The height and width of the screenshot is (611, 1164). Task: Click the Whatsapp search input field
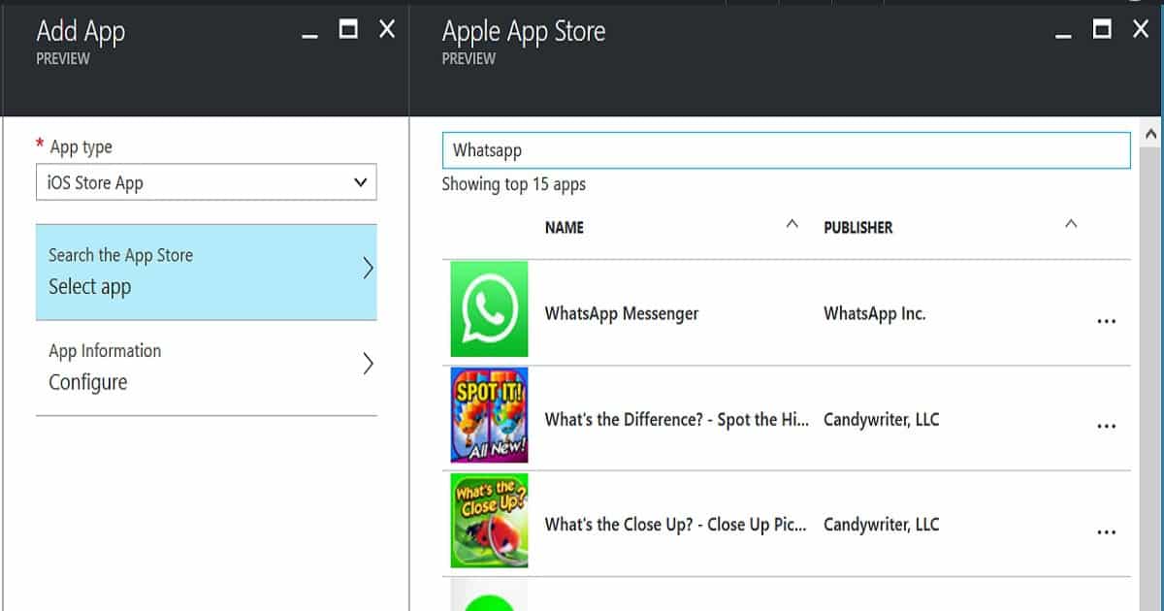[787, 150]
